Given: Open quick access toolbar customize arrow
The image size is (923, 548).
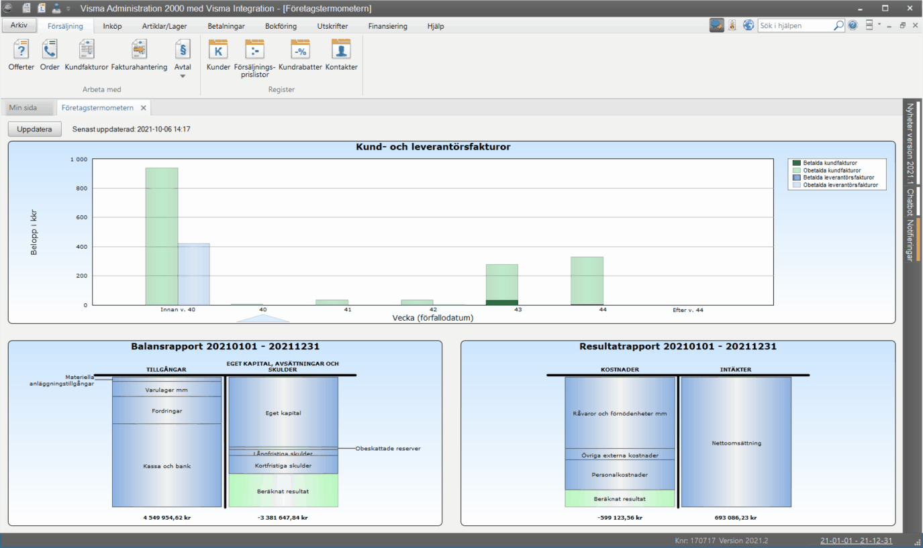Looking at the screenshot, I should click(68, 9).
